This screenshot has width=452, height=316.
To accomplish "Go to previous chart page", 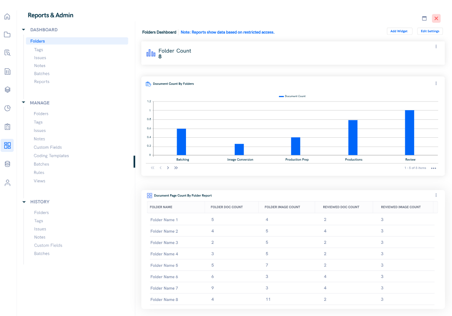I will pos(160,168).
